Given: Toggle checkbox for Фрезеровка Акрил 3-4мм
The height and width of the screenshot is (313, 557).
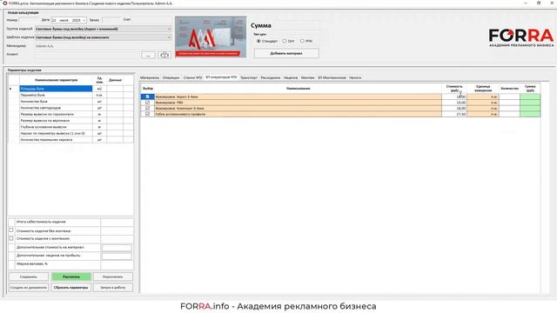Looking at the screenshot, I should coord(147,97).
